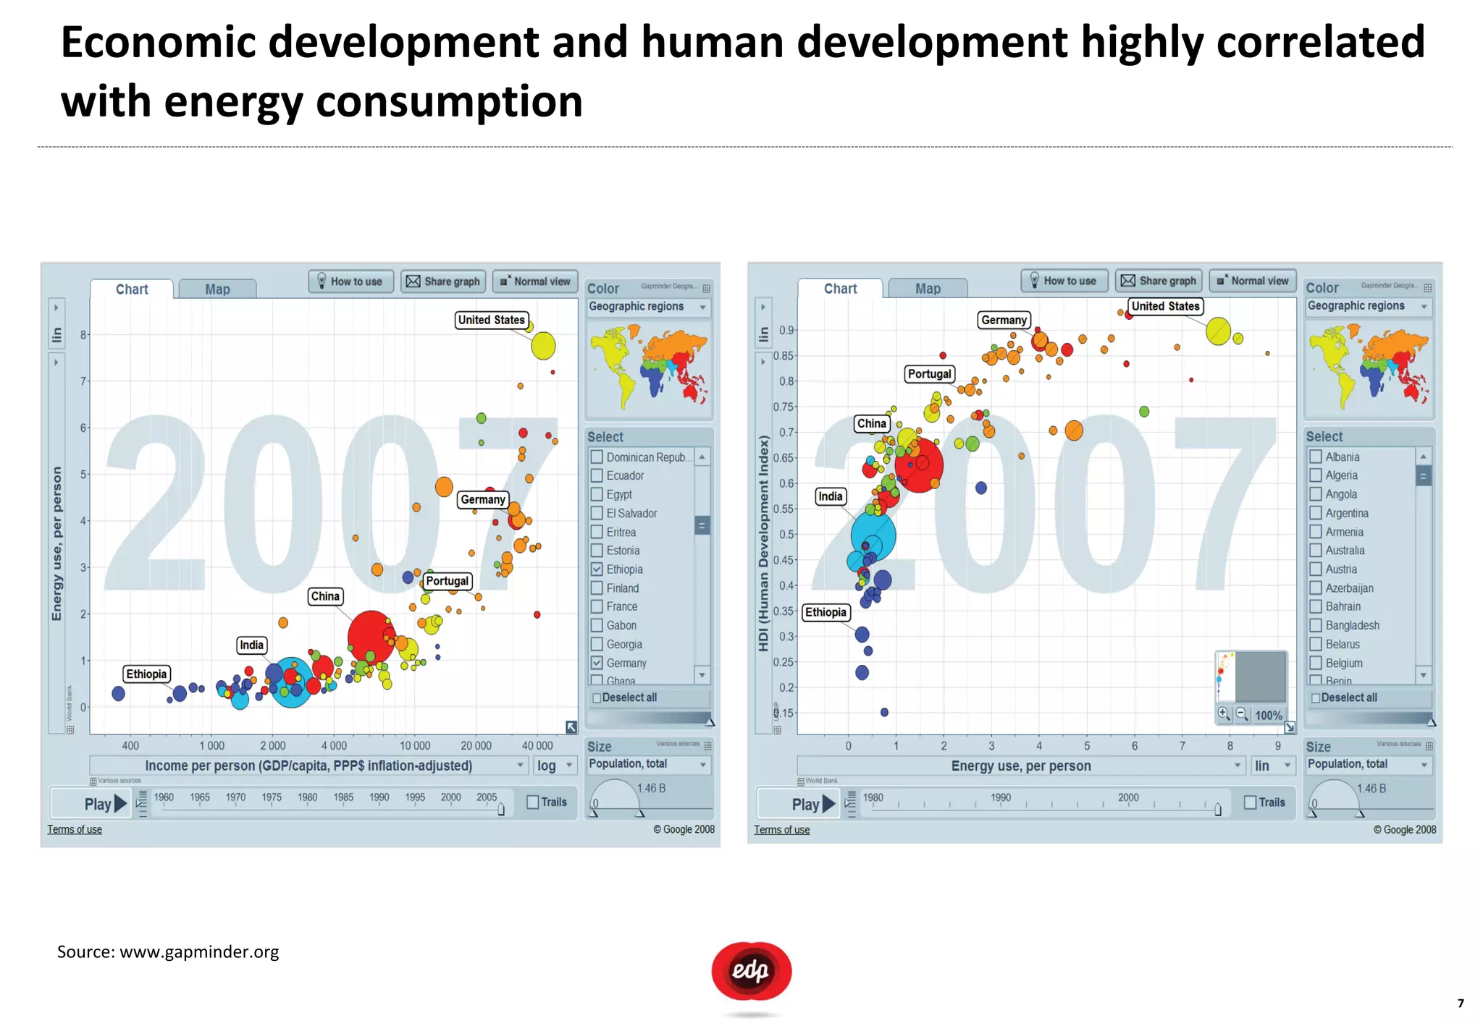The height and width of the screenshot is (1026, 1483).
Task: Enable the Trails checkbox on right chart
Action: 1250,802
